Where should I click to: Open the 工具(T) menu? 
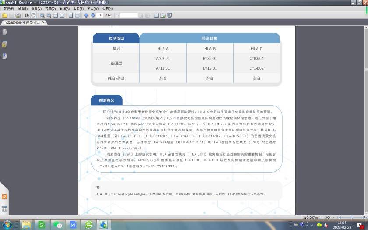(78, 8)
